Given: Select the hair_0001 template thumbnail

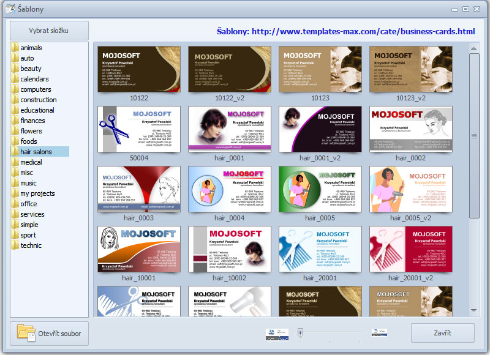Looking at the screenshot, I should (x=229, y=129).
